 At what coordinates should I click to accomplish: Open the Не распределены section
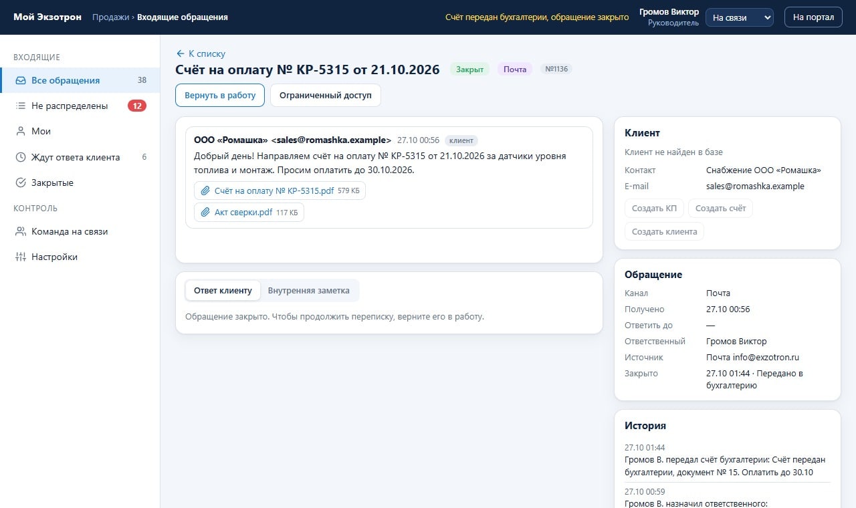coord(80,106)
